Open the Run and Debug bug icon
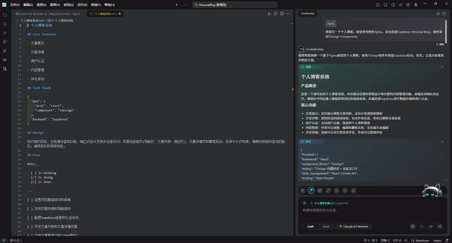Viewport: 452px width, 243px height. (x=5, y=42)
